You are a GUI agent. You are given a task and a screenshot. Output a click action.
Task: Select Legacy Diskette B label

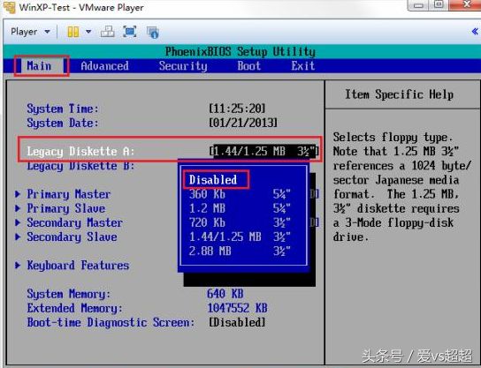pyautogui.click(x=80, y=166)
